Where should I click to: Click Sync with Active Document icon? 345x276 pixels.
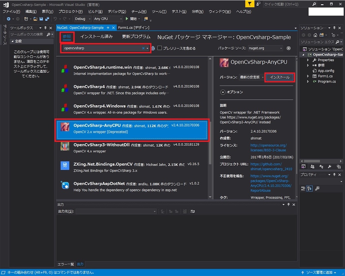tap(321, 35)
